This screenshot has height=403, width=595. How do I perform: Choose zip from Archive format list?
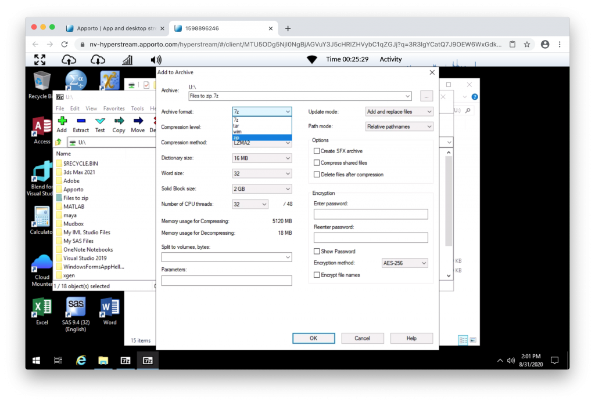262,137
